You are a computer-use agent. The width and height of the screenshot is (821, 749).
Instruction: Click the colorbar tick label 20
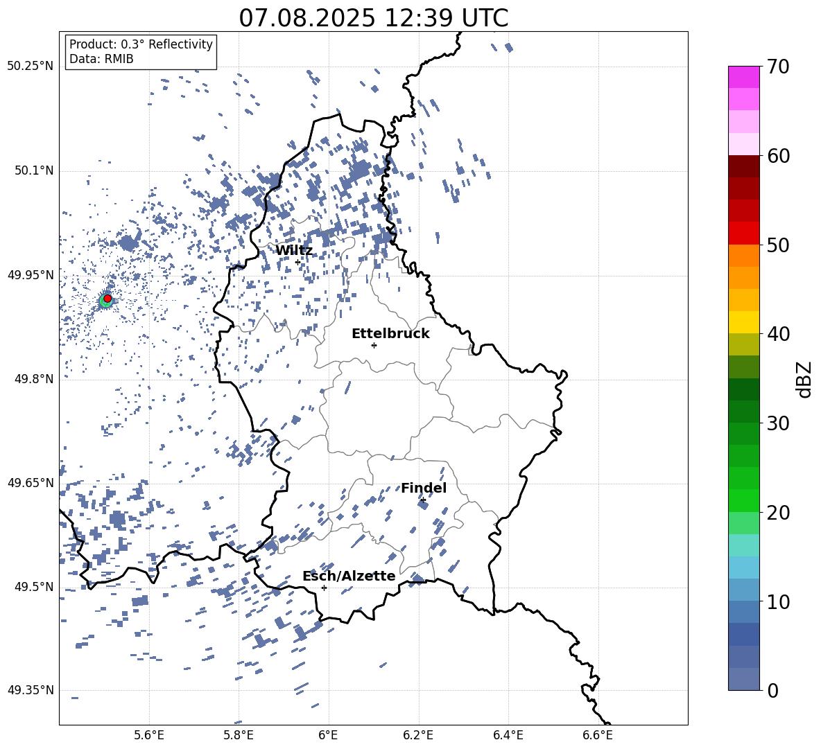click(778, 512)
